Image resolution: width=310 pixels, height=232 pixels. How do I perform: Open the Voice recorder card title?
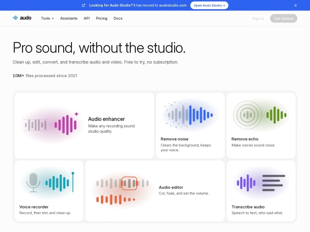point(34,207)
